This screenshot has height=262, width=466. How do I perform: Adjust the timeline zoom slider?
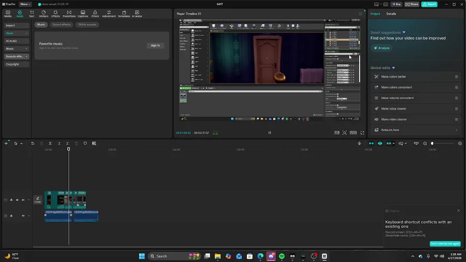(432, 143)
